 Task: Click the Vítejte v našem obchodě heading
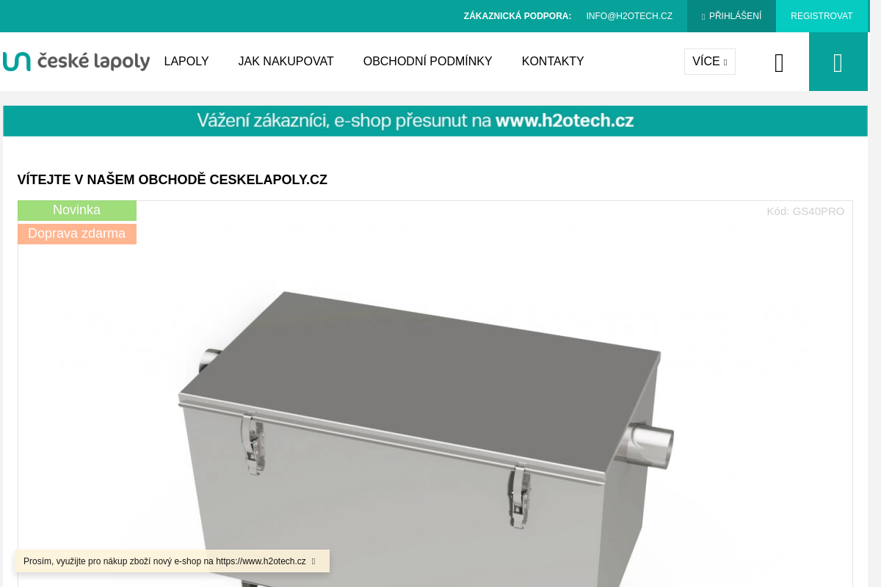coord(173,180)
